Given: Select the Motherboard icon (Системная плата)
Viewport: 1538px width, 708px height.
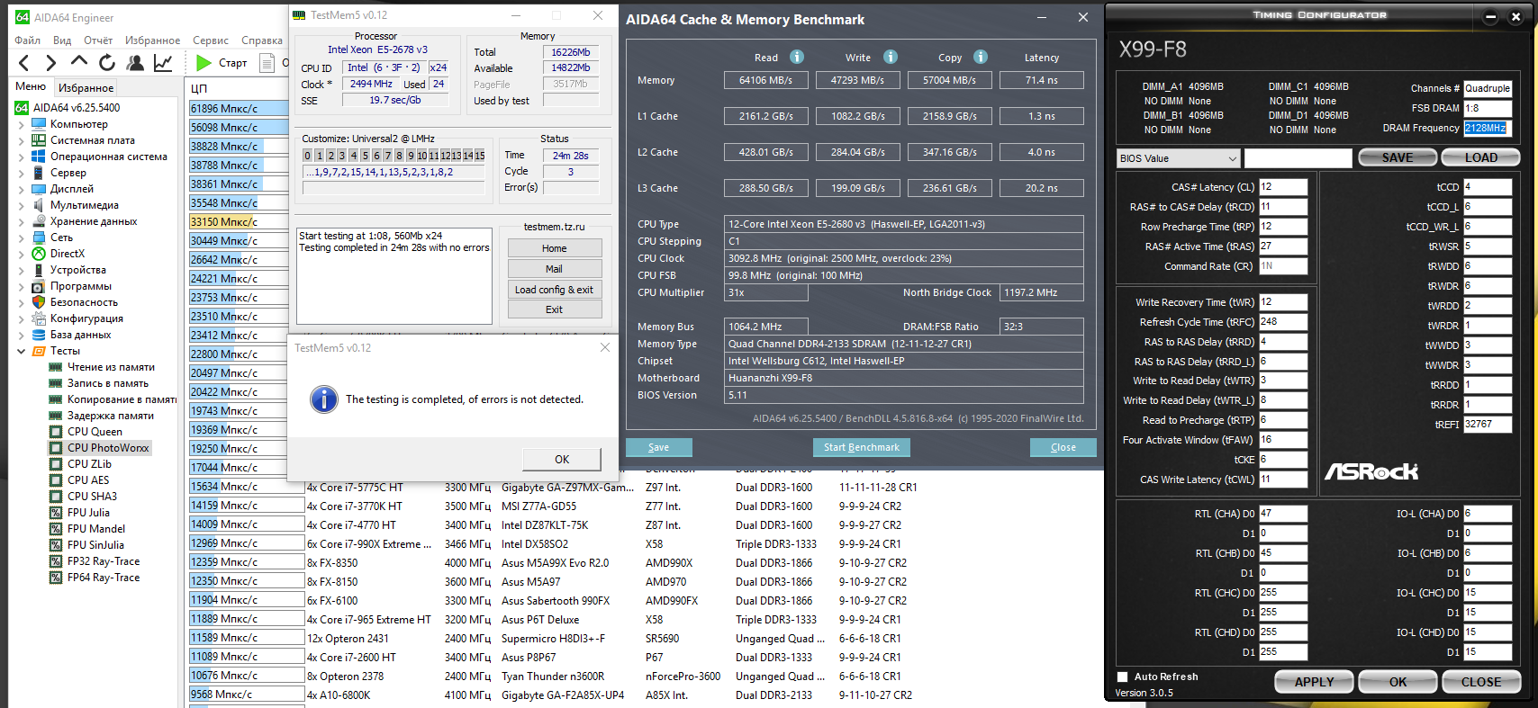Looking at the screenshot, I should [39, 140].
